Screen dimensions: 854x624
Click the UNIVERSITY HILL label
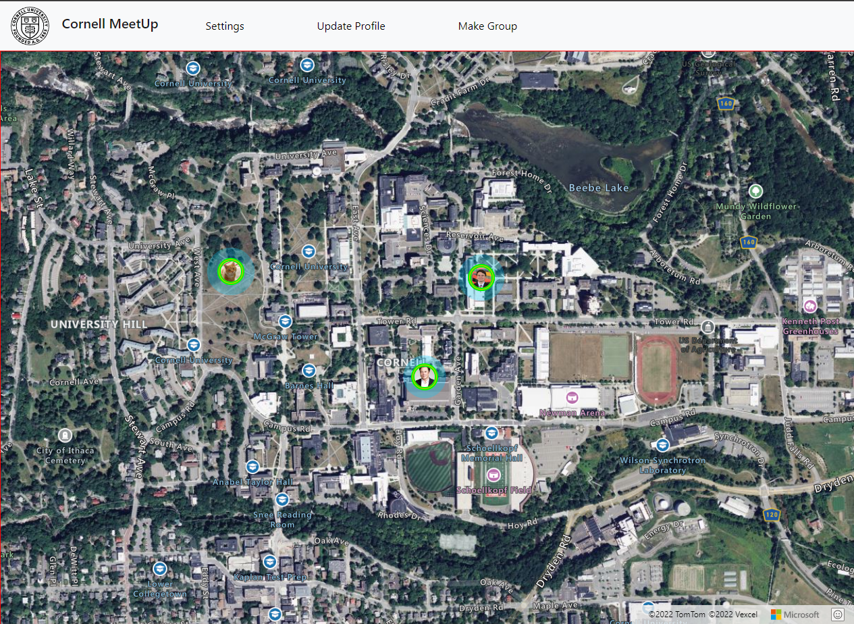pos(99,324)
